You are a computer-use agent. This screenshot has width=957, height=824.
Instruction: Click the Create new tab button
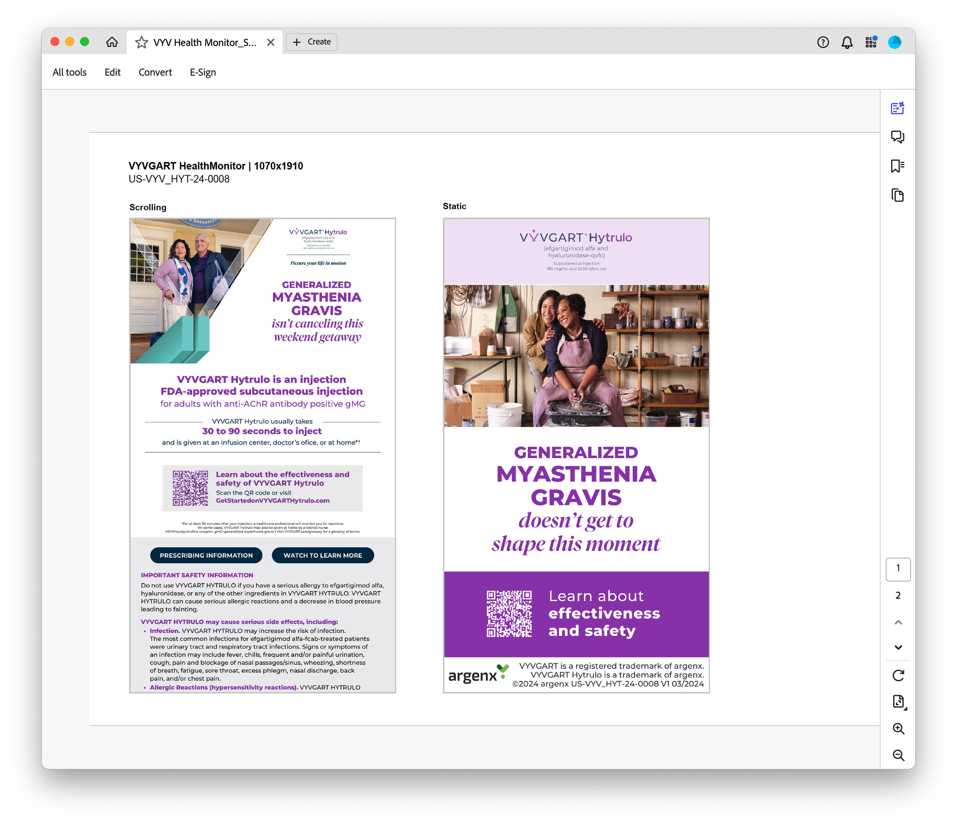(311, 42)
